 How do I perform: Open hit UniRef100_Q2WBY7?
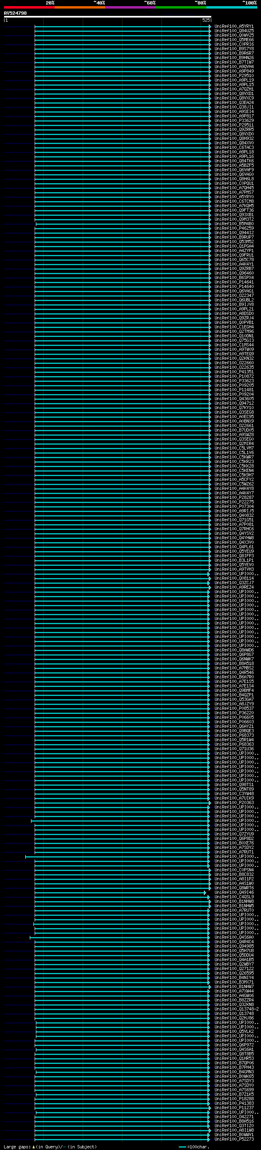click(234, 964)
